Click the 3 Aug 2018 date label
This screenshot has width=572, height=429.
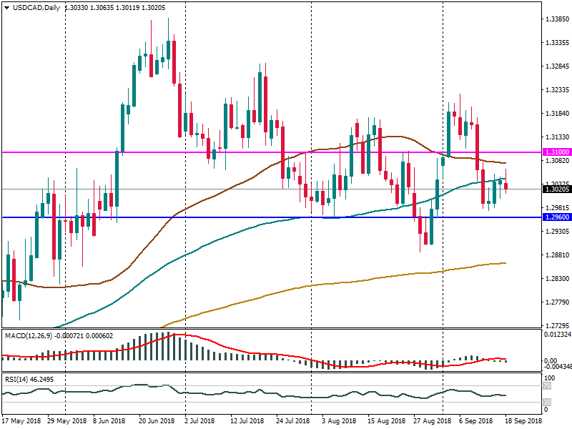pyautogui.click(x=340, y=422)
